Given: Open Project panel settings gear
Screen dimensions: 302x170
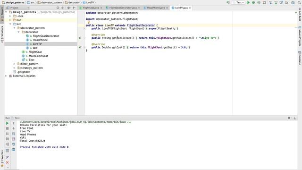Looking at the screenshot, I should pos(69,8).
